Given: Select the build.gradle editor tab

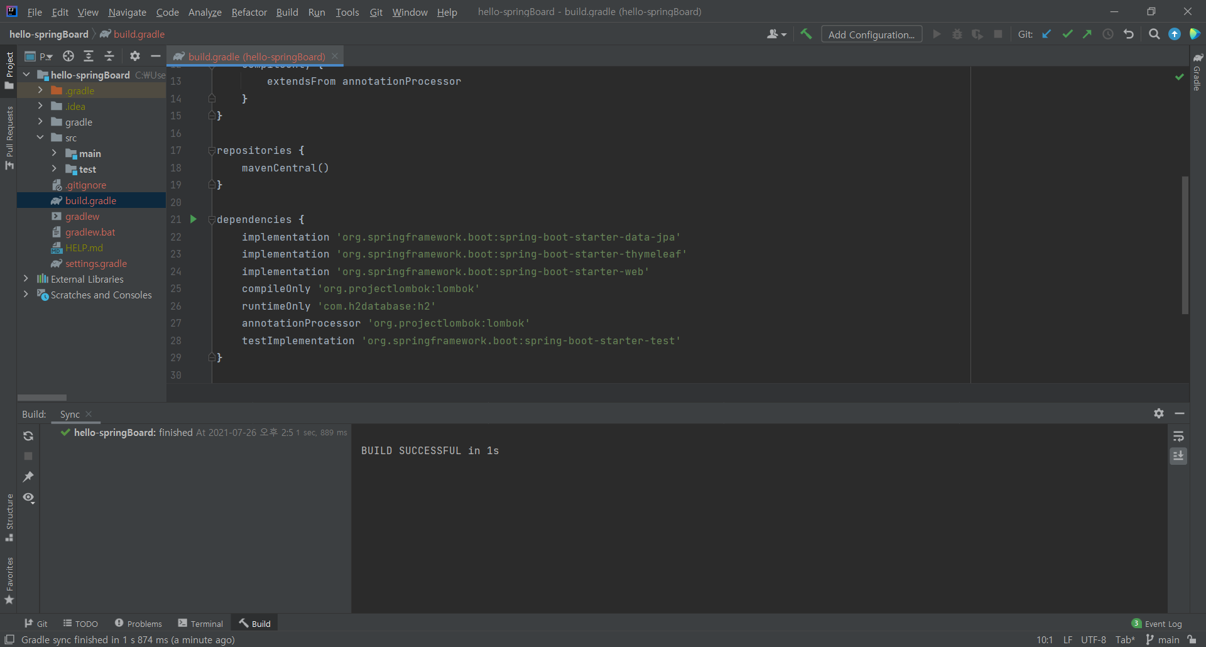Looking at the screenshot, I should [x=256, y=57].
